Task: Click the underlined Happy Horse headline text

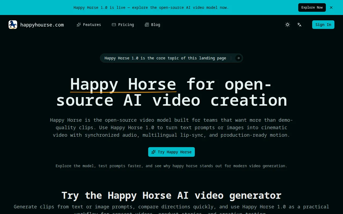Action: 123,84
